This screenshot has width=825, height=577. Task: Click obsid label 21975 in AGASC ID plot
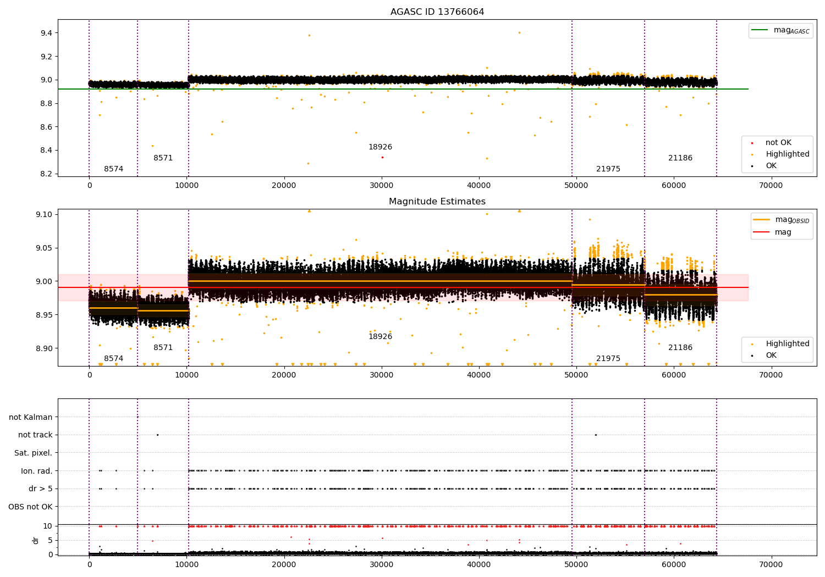point(608,169)
